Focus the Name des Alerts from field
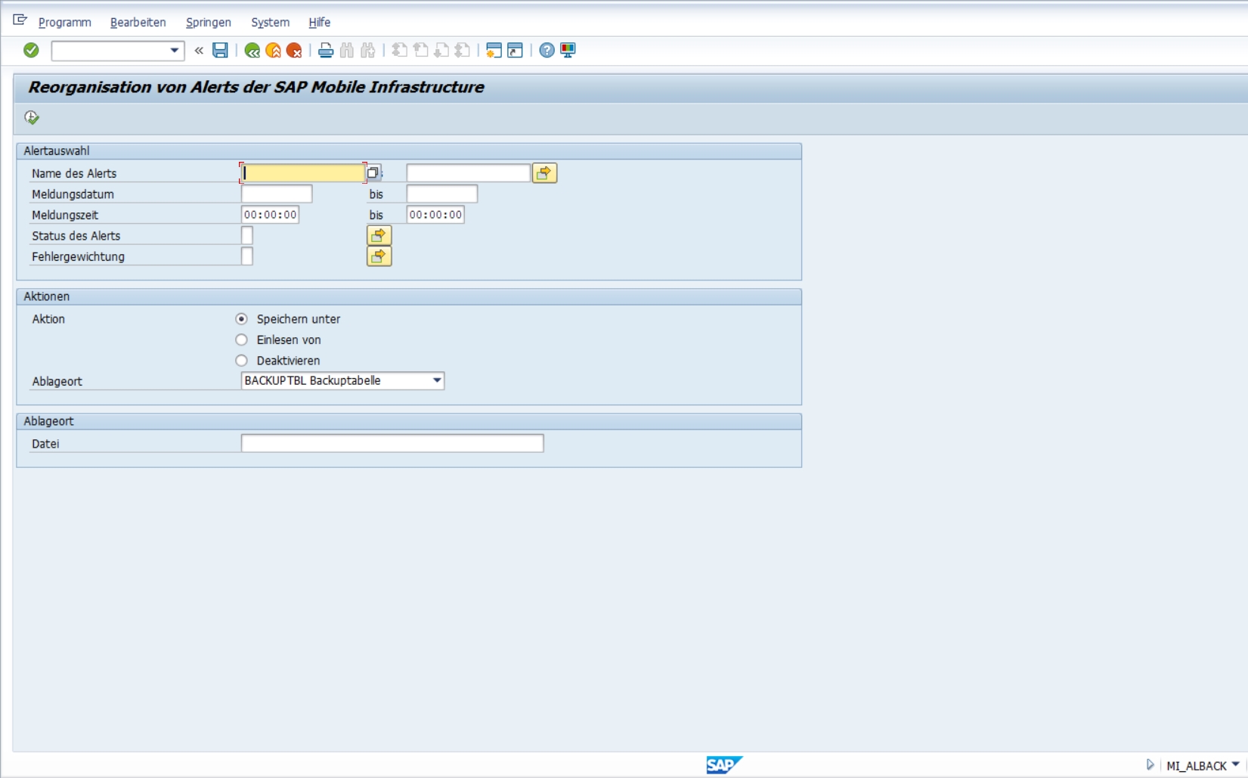 point(303,173)
